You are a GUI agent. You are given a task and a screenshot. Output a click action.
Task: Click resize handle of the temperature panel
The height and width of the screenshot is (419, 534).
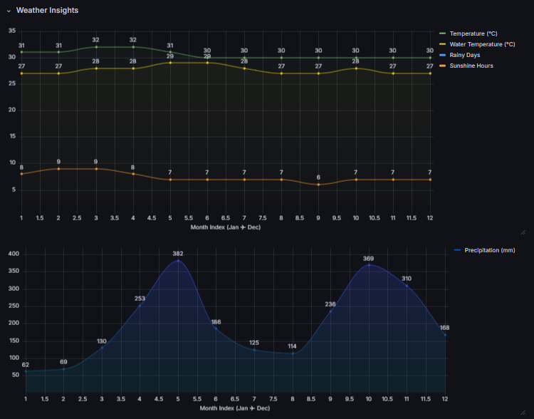pos(522,232)
